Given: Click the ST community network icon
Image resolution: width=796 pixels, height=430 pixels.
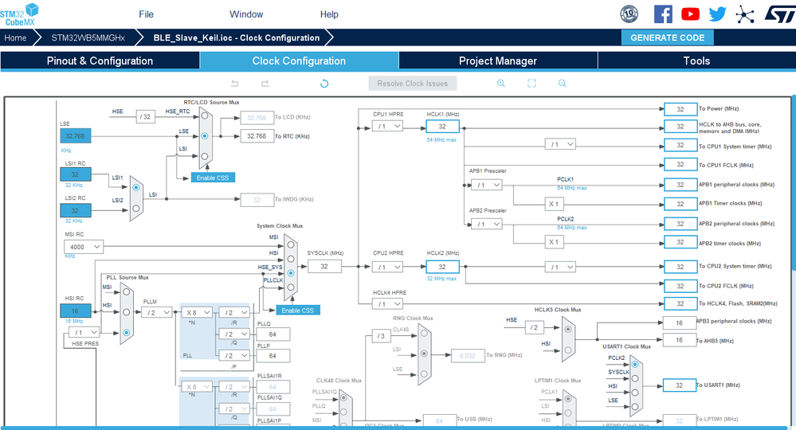Looking at the screenshot, I should pyautogui.click(x=745, y=14).
